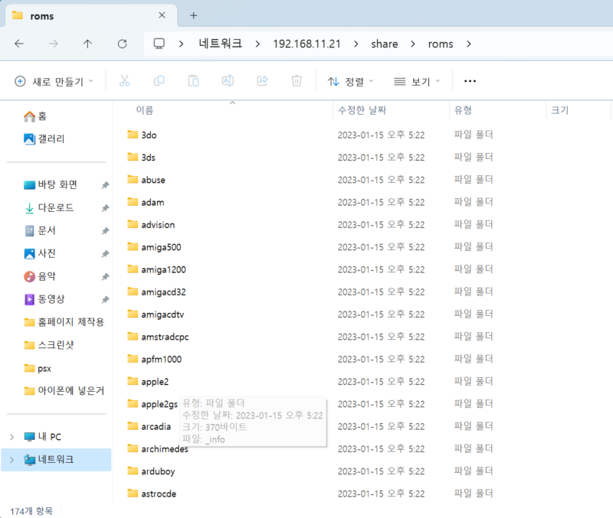
Task: Click pin icon next to 다운로드
Action: tap(105, 208)
